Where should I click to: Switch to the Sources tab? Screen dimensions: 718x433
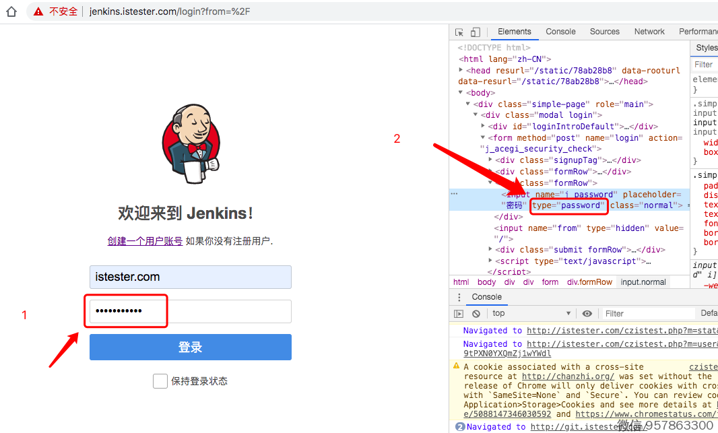coord(604,32)
